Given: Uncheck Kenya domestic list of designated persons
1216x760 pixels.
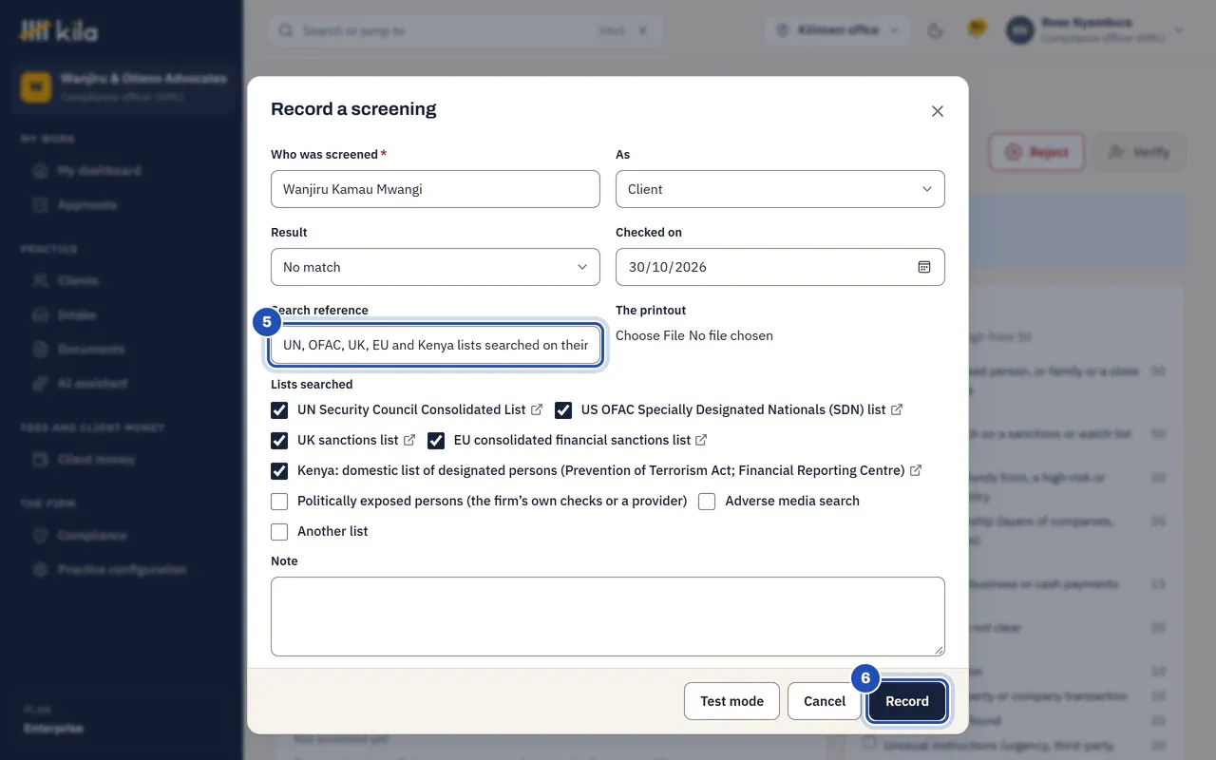Looking at the screenshot, I should (x=279, y=470).
